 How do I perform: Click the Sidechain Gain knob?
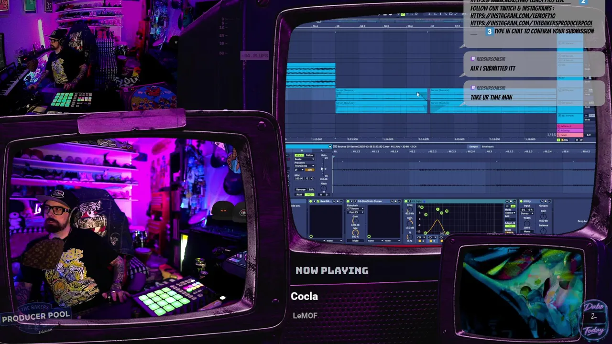click(355, 221)
